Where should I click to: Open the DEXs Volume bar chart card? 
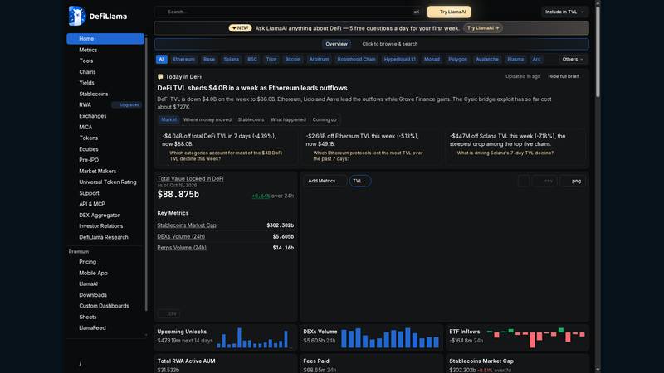(371, 337)
